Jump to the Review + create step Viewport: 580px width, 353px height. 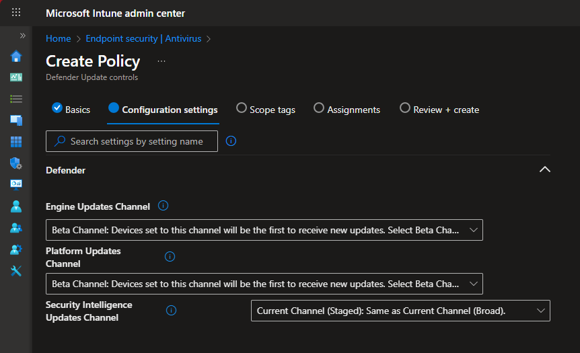point(439,110)
